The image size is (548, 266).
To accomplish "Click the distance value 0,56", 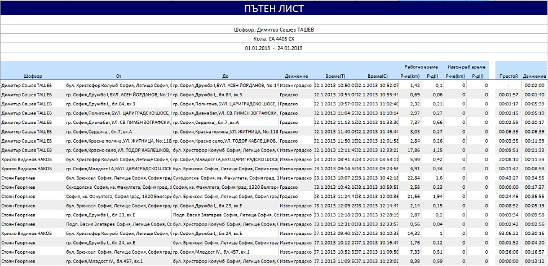I will (x=415, y=224).
